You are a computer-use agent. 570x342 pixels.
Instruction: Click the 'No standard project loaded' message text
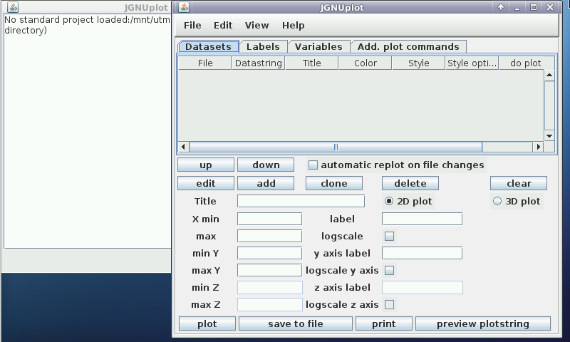87,25
